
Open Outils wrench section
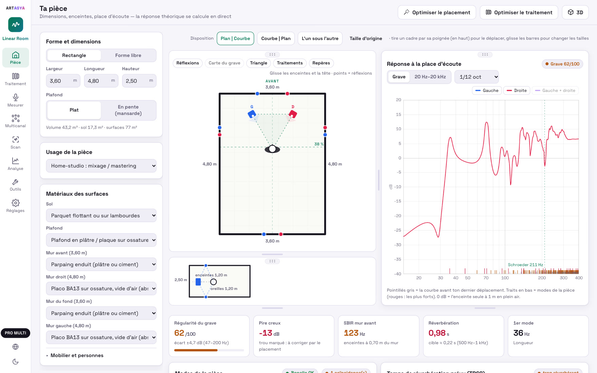tap(15, 185)
